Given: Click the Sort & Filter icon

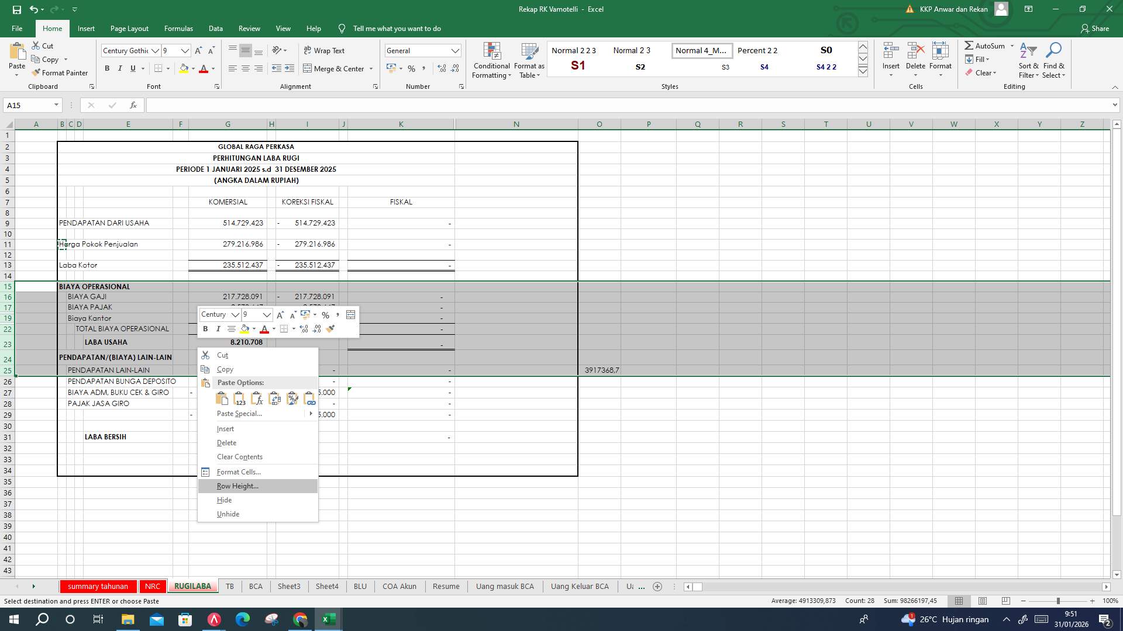Looking at the screenshot, I should [x=1028, y=60].
